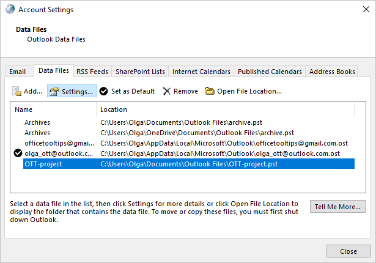Select Archives in Documents\Outlook Files row
Viewport: 376px width, 263px height.
[x=189, y=122]
